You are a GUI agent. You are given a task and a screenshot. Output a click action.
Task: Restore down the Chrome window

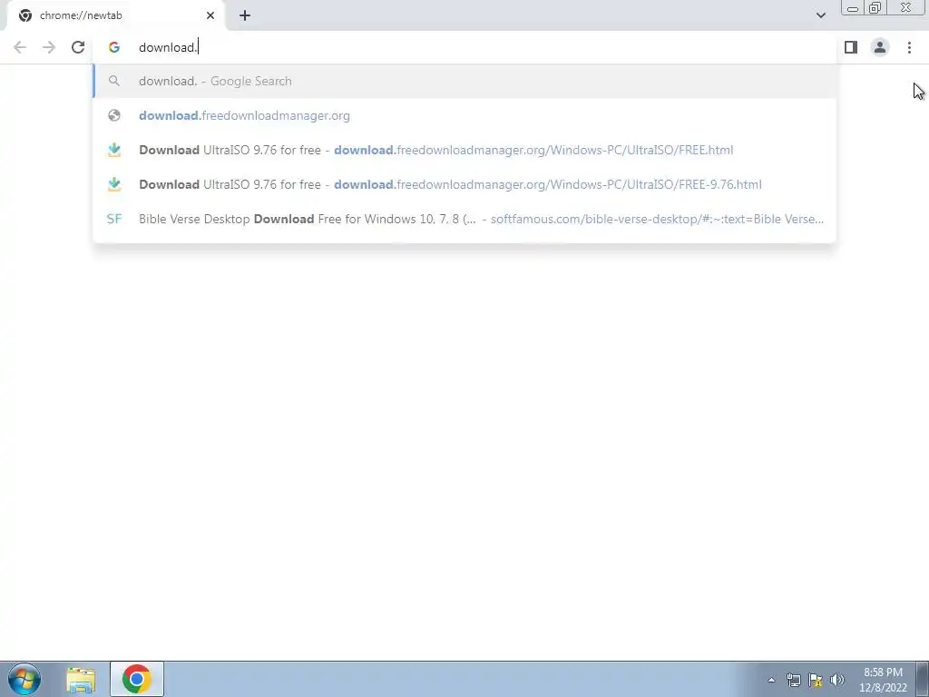click(x=875, y=8)
